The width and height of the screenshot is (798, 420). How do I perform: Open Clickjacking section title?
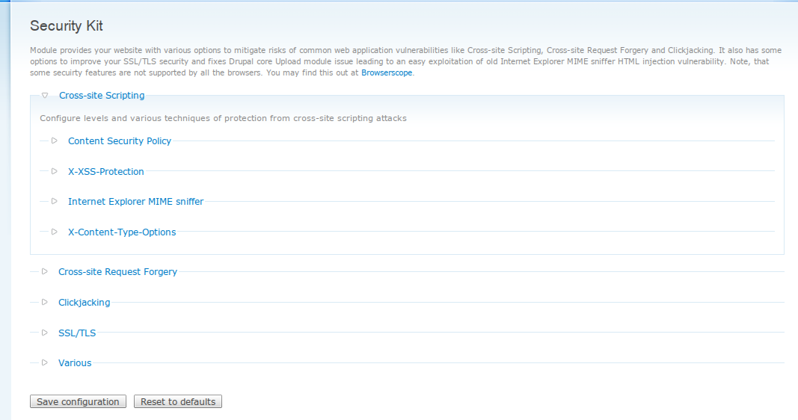85,303
